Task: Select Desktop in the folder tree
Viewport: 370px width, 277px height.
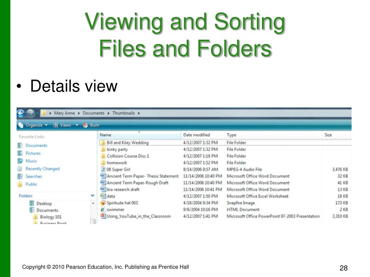Action: tap(44, 203)
